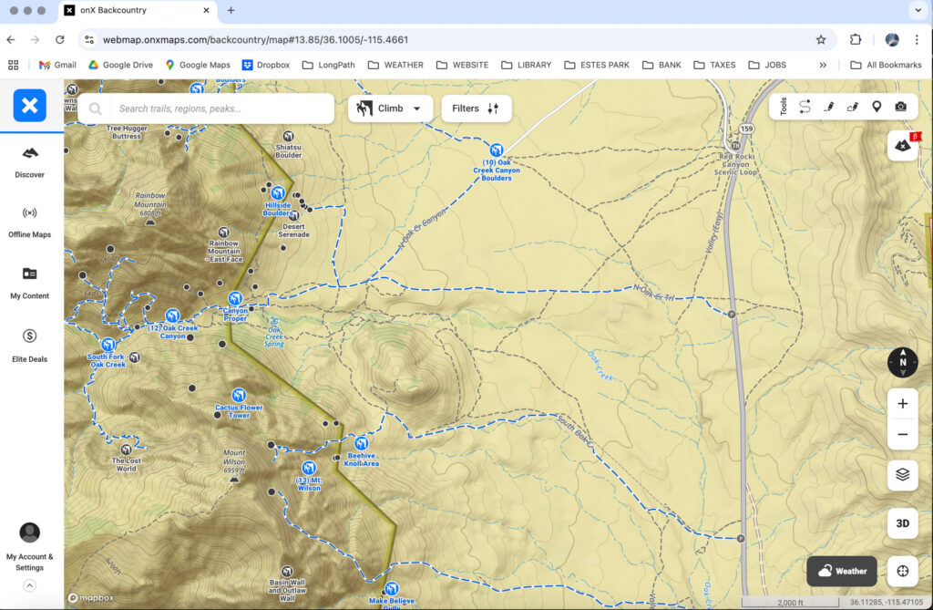Click the compass north indicator
The height and width of the screenshot is (610, 933).
[902, 362]
